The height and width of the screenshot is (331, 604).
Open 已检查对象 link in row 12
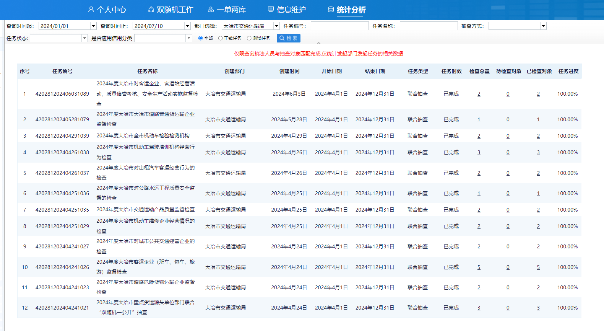click(x=538, y=308)
